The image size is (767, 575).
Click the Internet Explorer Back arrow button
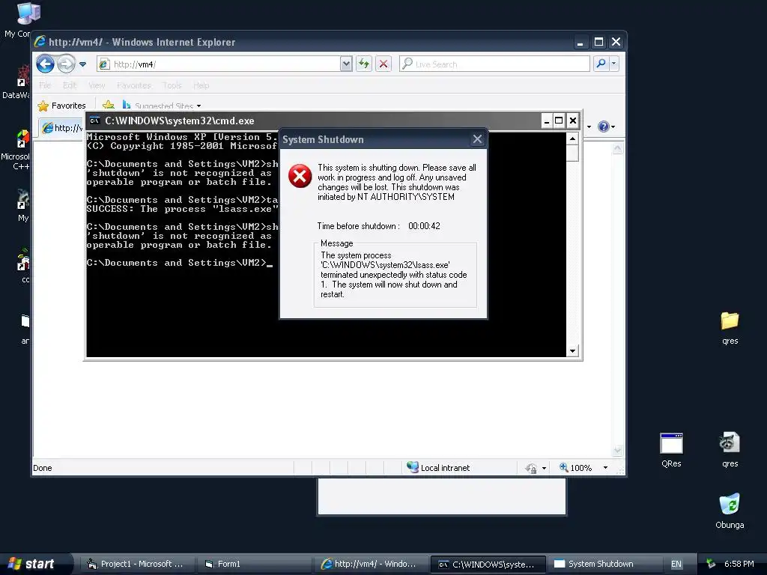46,64
